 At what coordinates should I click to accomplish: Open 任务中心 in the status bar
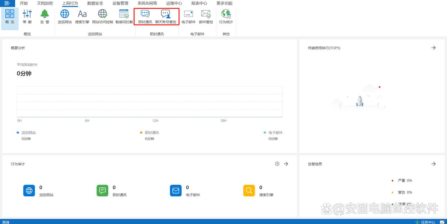coord(428,222)
